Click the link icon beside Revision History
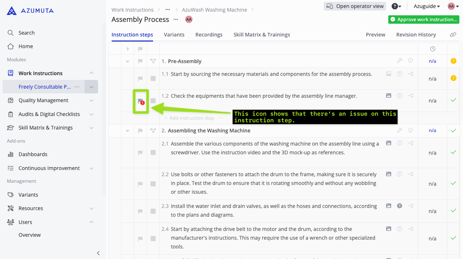Image resolution: width=463 pixels, height=259 pixels. (x=453, y=34)
